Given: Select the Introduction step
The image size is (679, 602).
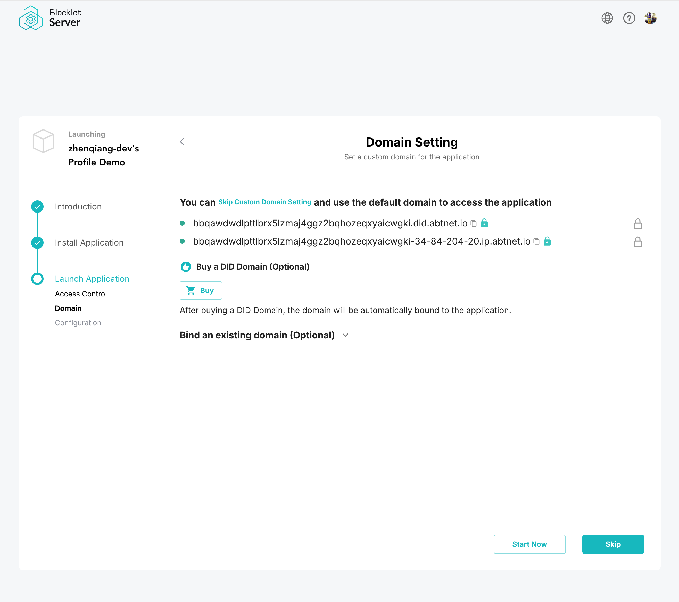Looking at the screenshot, I should coord(78,206).
